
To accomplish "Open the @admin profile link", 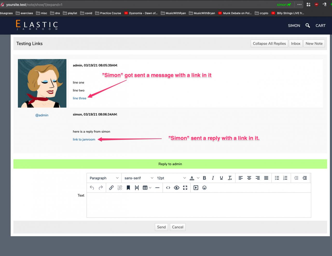I will (42, 115).
